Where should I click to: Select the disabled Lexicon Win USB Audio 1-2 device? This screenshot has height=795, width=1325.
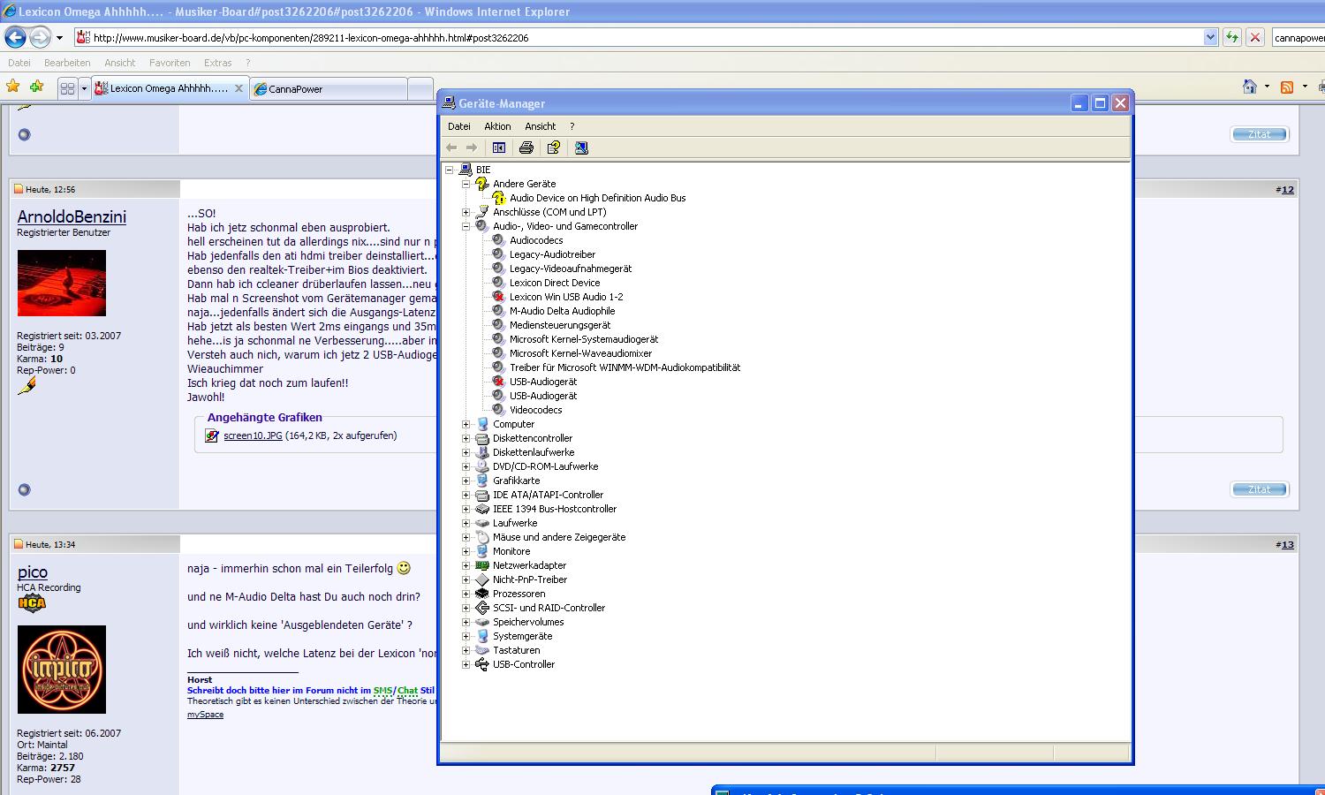click(565, 297)
